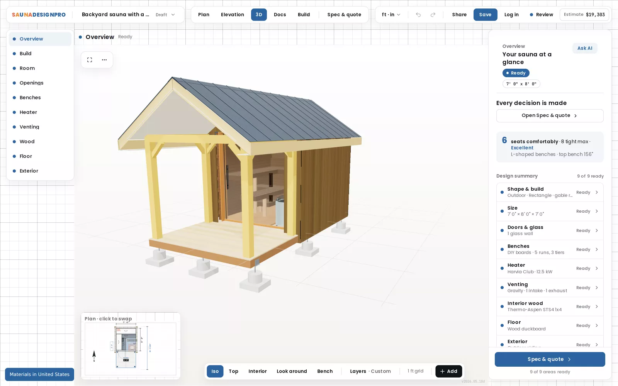Click the + Add button
The height and width of the screenshot is (386, 618).
coord(448,371)
